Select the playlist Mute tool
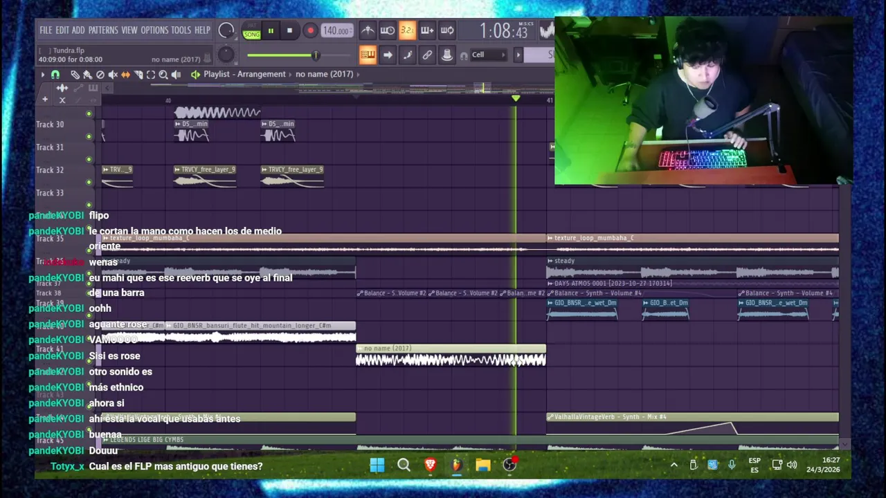886x498 pixels. 113,75
